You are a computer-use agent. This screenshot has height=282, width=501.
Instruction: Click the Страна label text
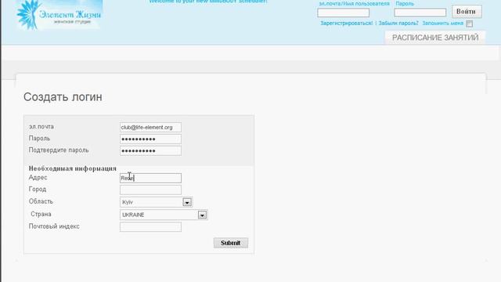pyautogui.click(x=41, y=214)
